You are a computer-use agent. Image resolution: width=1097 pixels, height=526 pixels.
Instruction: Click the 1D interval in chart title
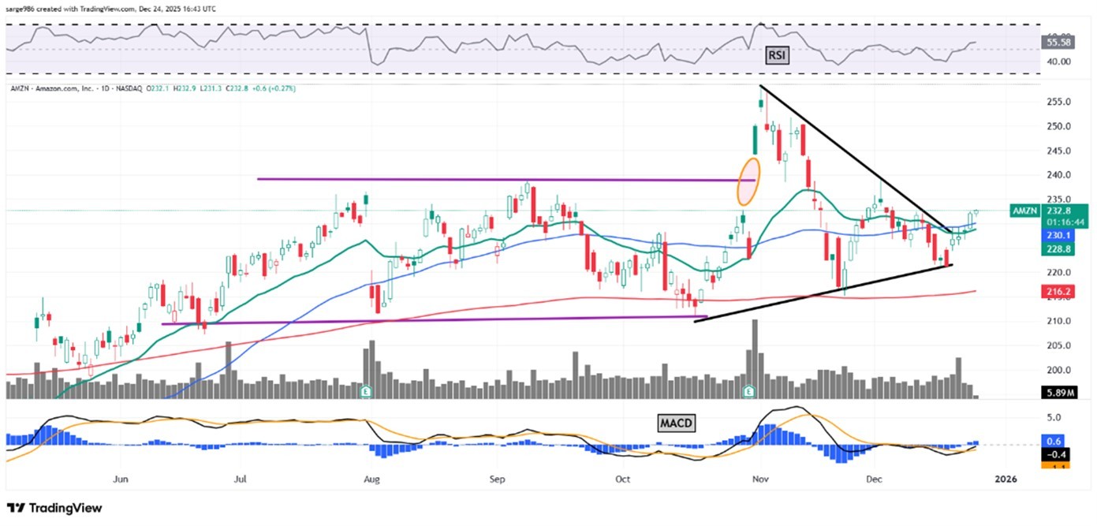[105, 89]
